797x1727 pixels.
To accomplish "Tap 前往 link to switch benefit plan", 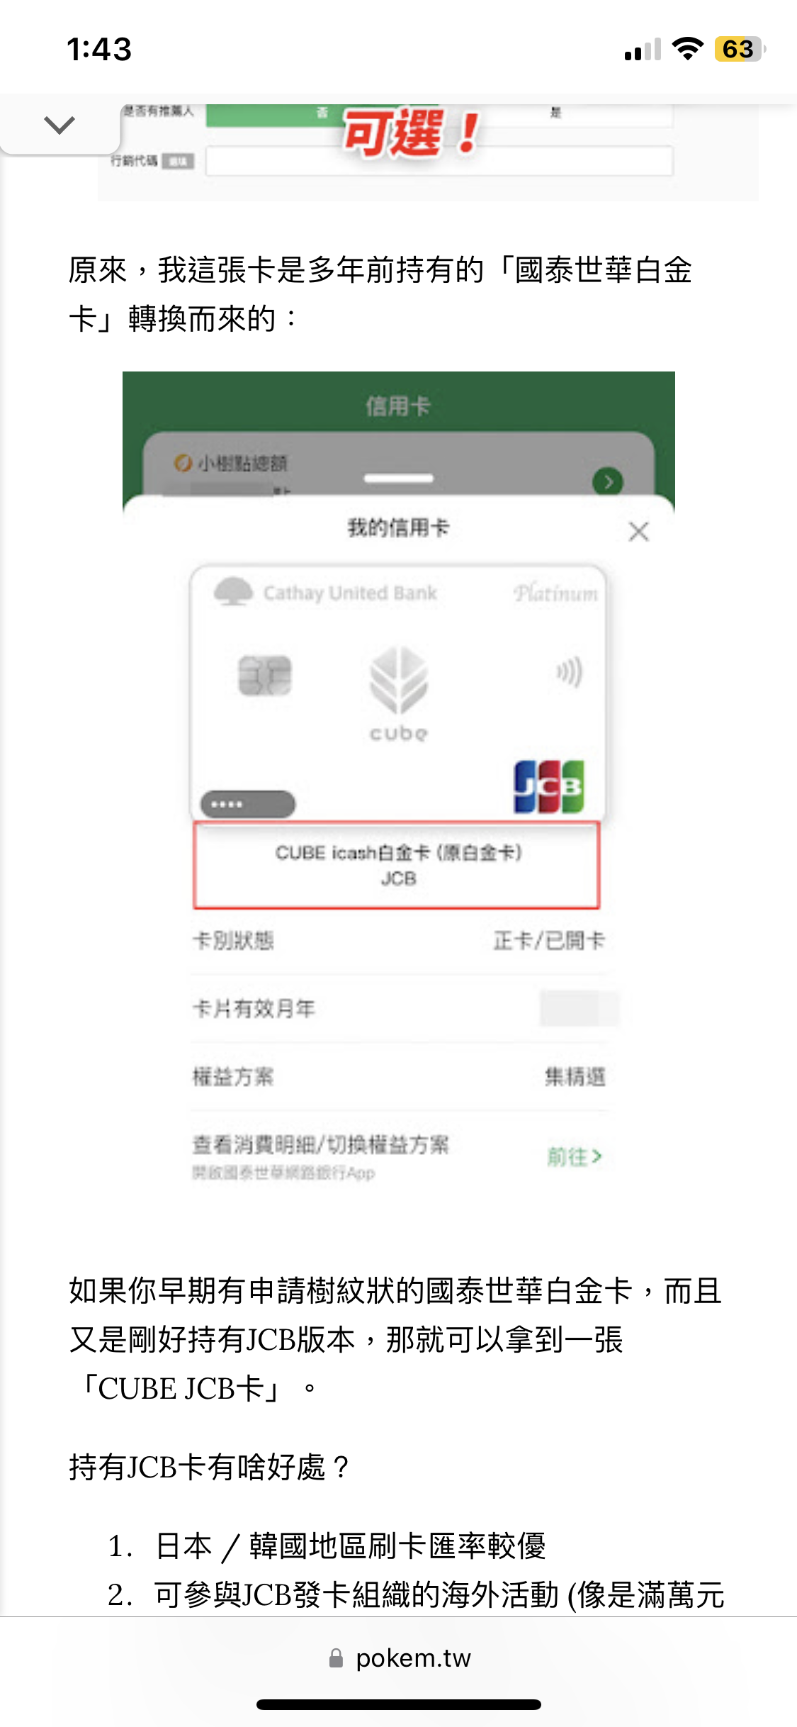I will point(575,1157).
